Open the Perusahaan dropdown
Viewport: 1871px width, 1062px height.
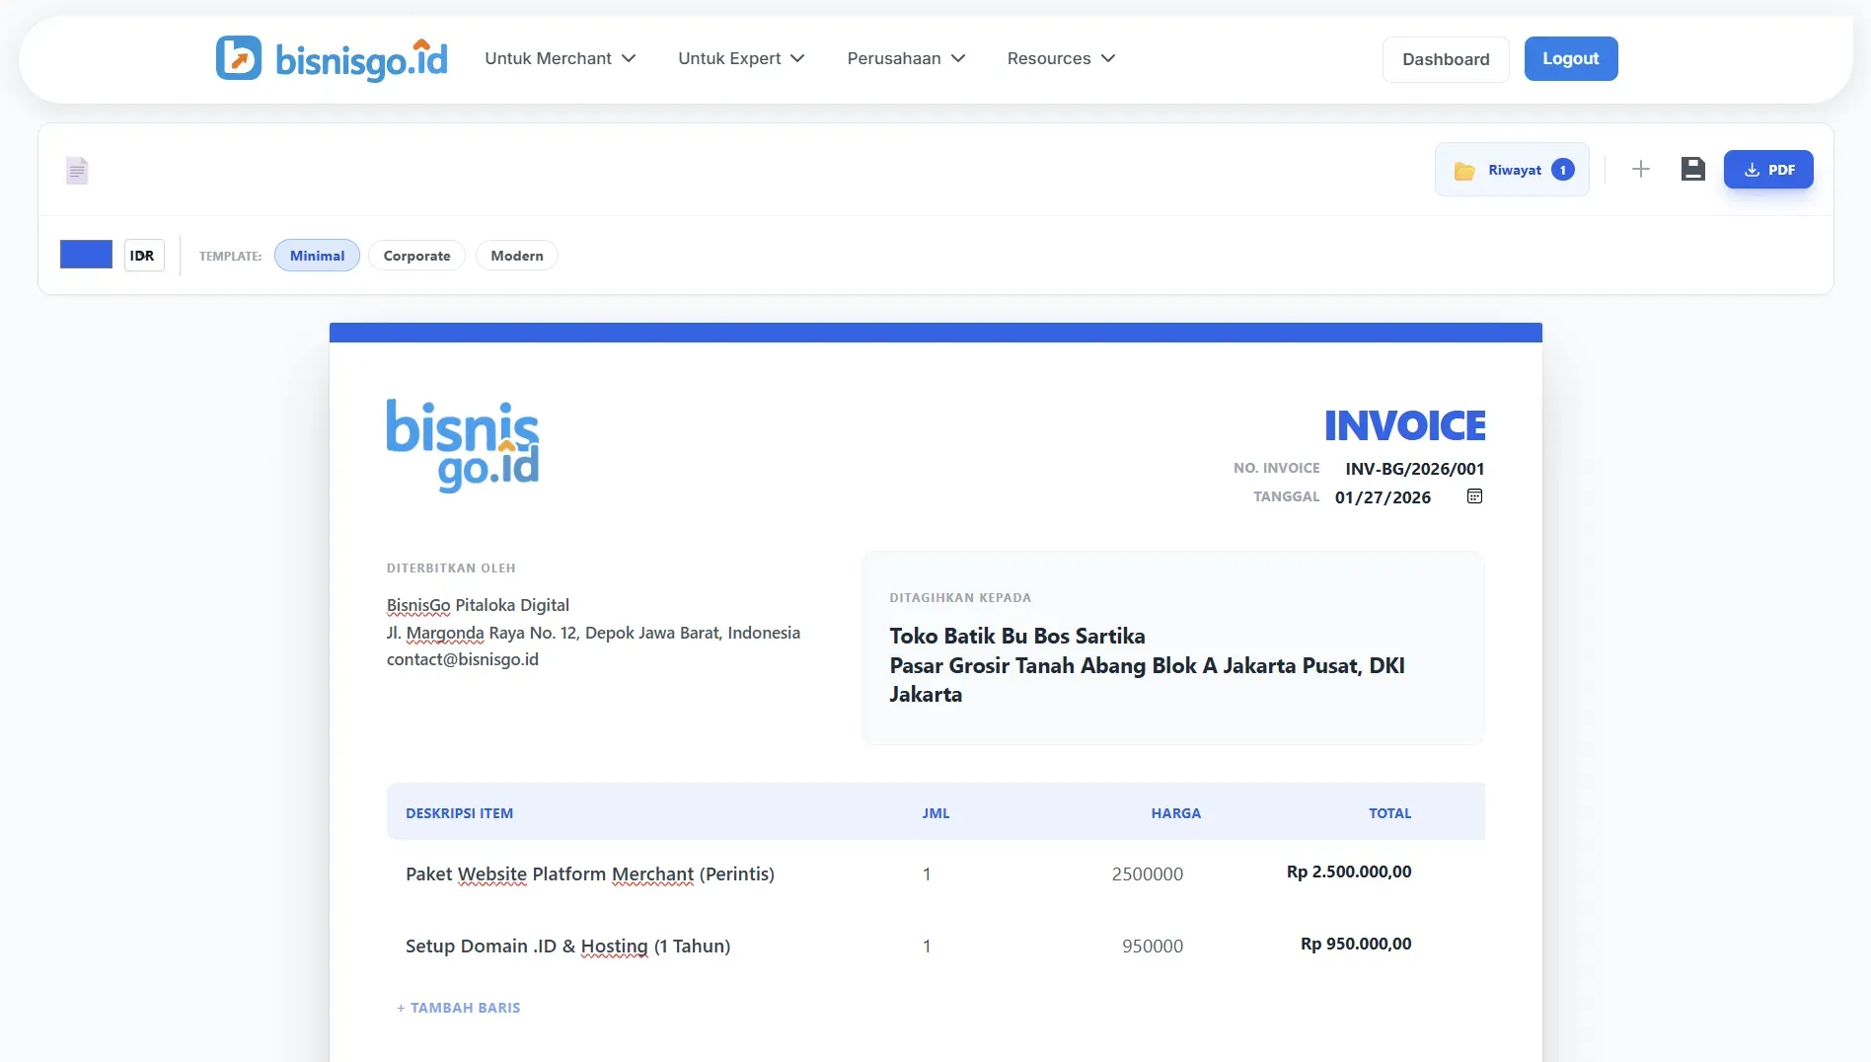click(x=905, y=58)
